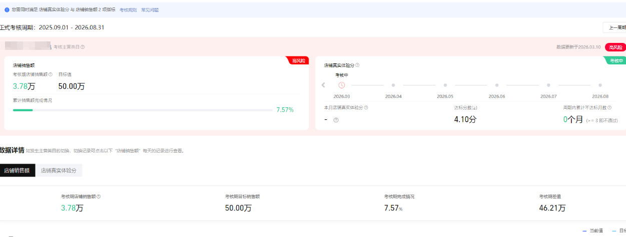Click the 0个月 months value

click(x=573, y=119)
